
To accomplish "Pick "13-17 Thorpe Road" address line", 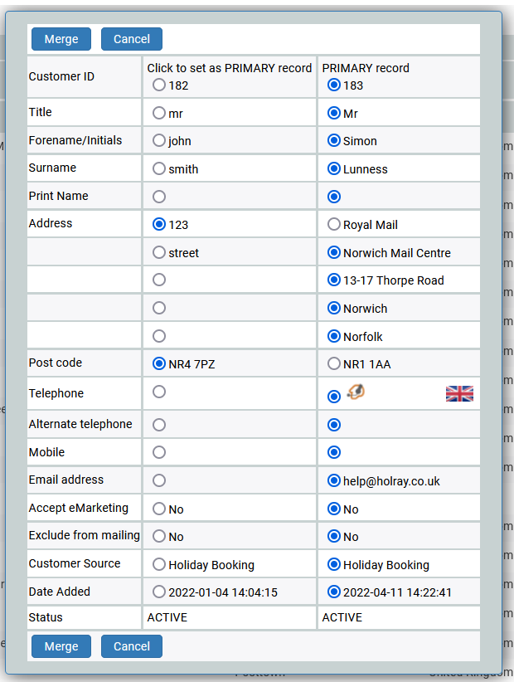I will coord(334,280).
